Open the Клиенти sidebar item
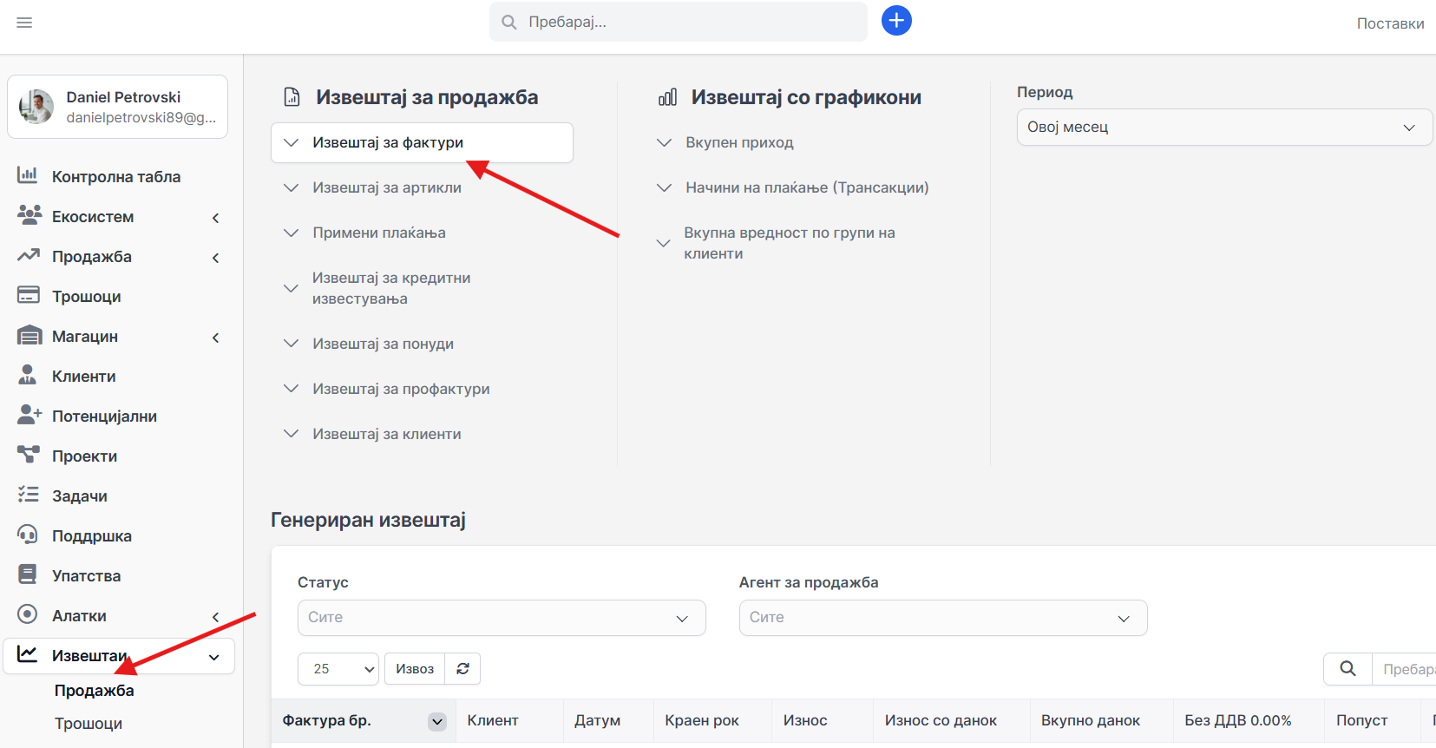The image size is (1436, 748). click(x=84, y=377)
